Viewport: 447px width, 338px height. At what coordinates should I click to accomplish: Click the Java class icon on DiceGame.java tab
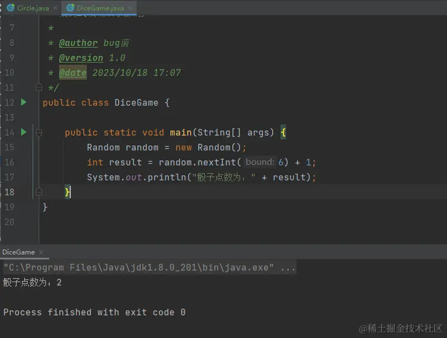coord(70,8)
